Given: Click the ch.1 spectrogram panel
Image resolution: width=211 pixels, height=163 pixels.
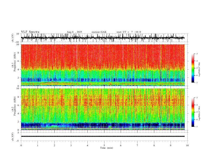Looking at the screenshot, I should click(103, 65).
